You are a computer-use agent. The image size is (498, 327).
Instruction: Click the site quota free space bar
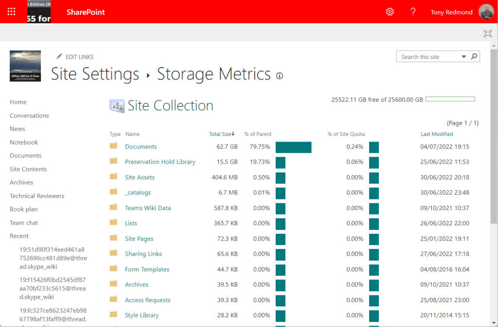(x=450, y=99)
